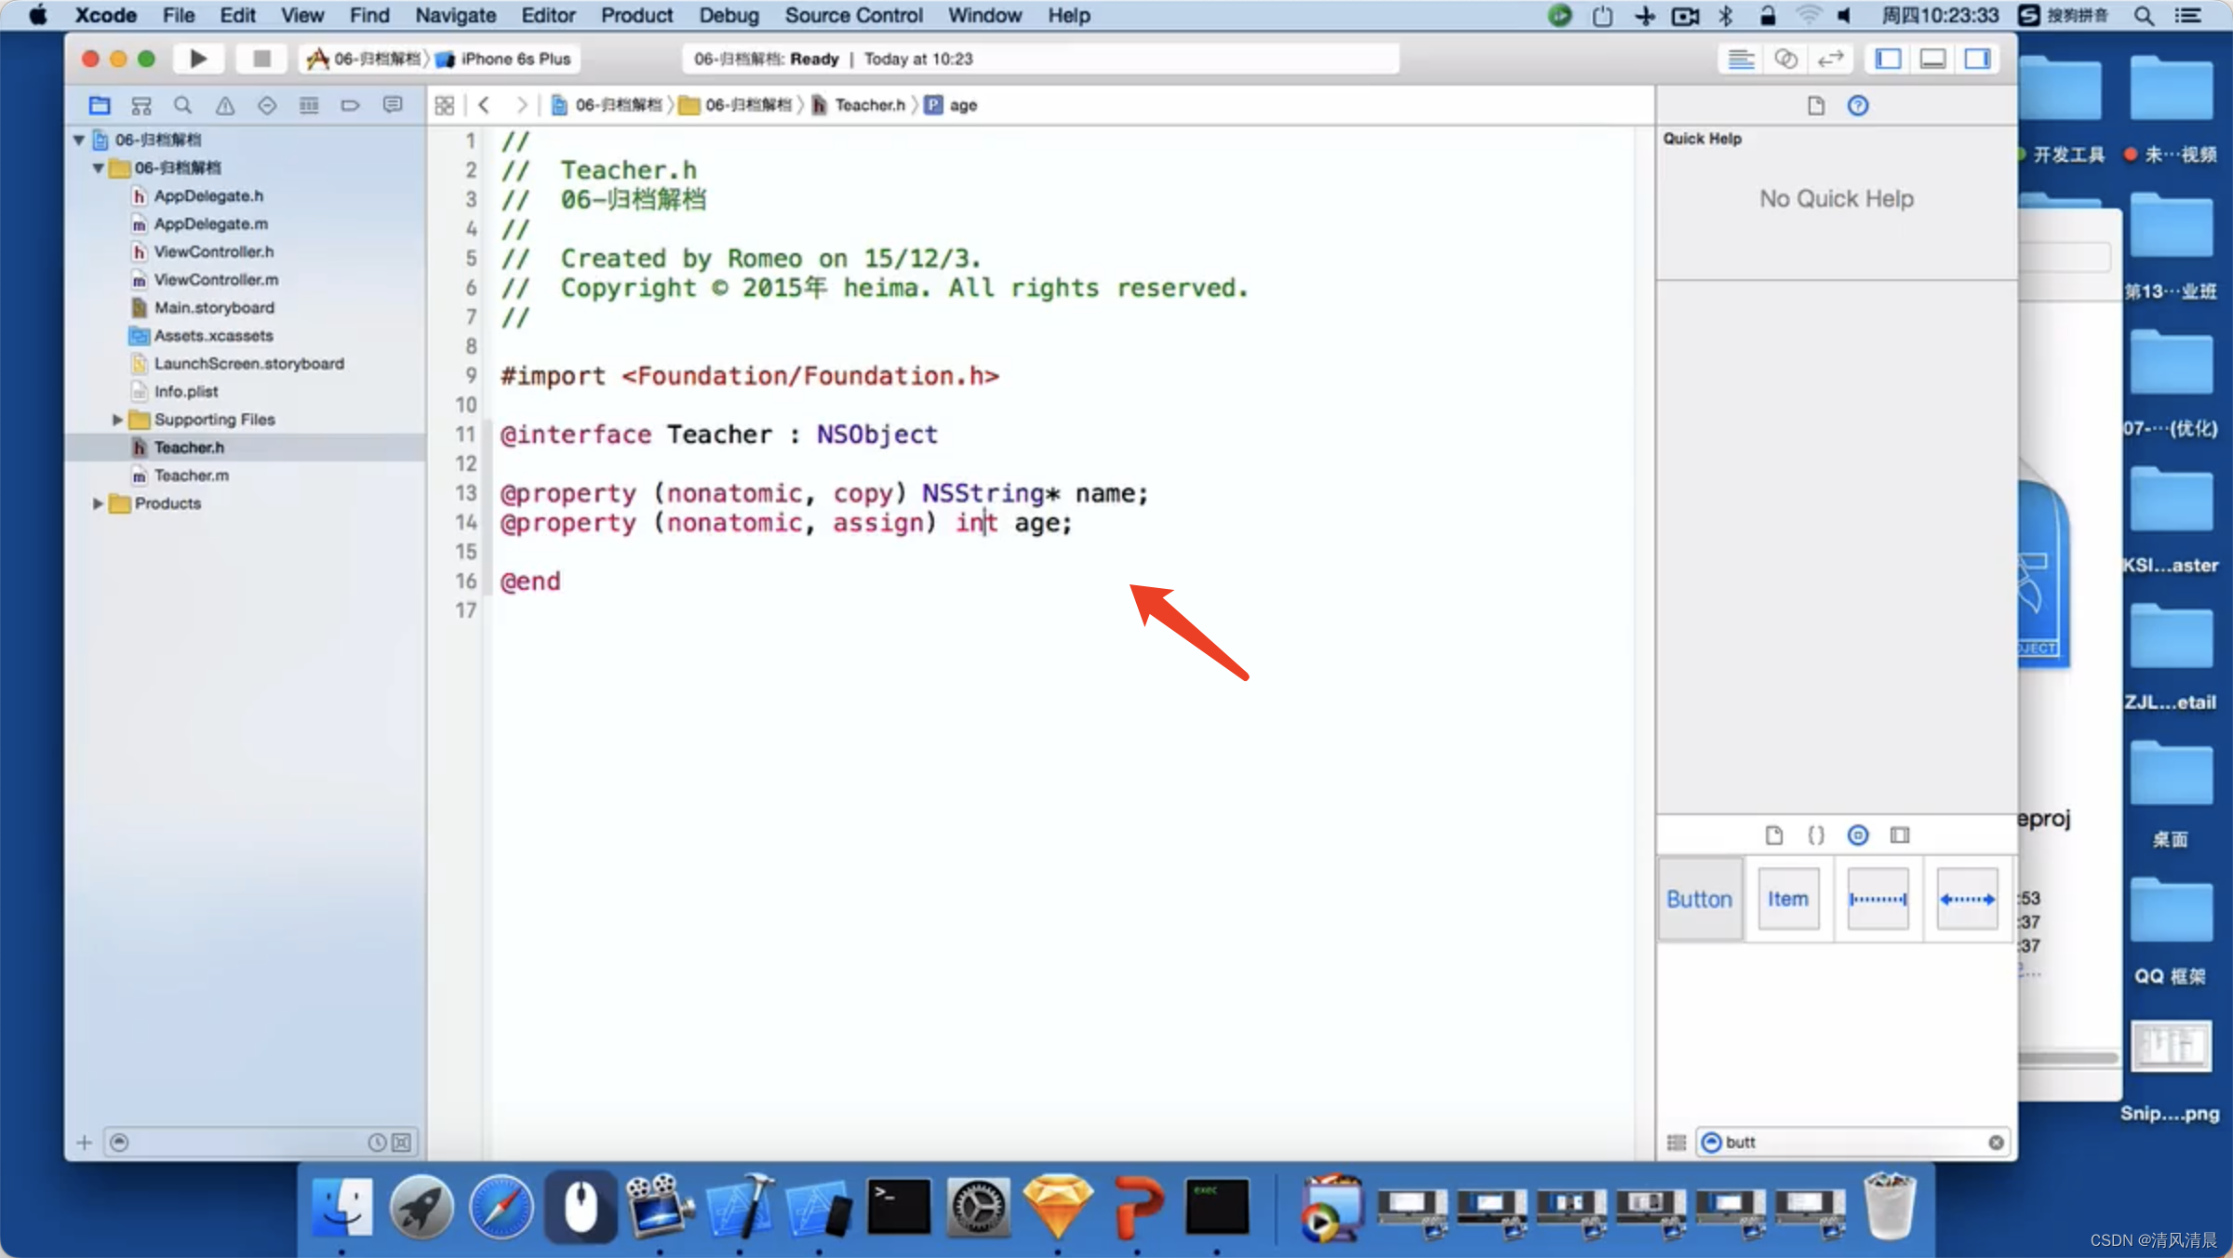Toggle recent files filter in navigator
Image resolution: width=2233 pixels, height=1258 pixels.
377,1143
